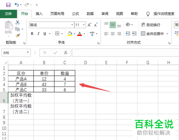Click the Increase Indent icon
Screen dimensions: 179x140
click(x=134, y=34)
